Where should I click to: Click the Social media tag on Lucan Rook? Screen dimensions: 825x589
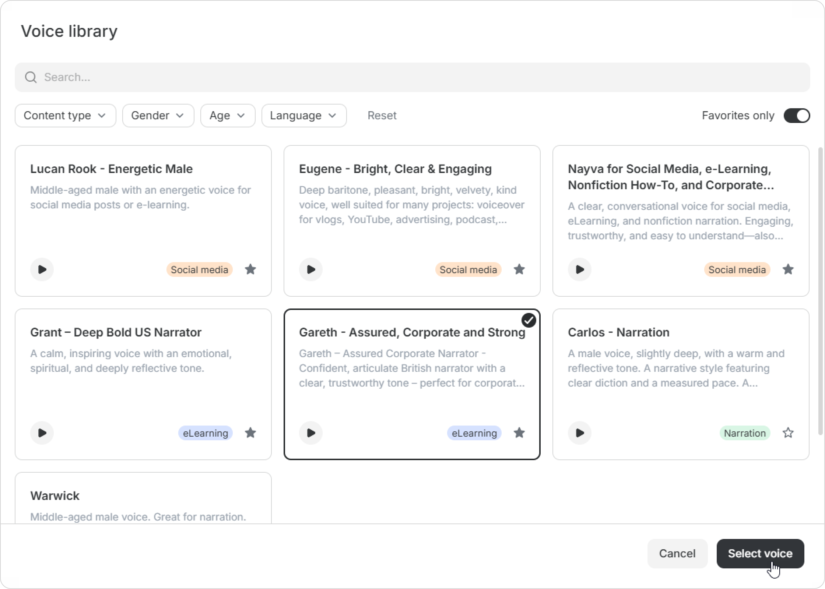pyautogui.click(x=200, y=270)
